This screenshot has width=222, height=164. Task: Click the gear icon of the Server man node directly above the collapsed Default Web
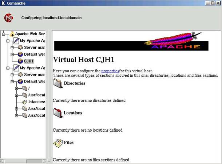(x=20, y=47)
